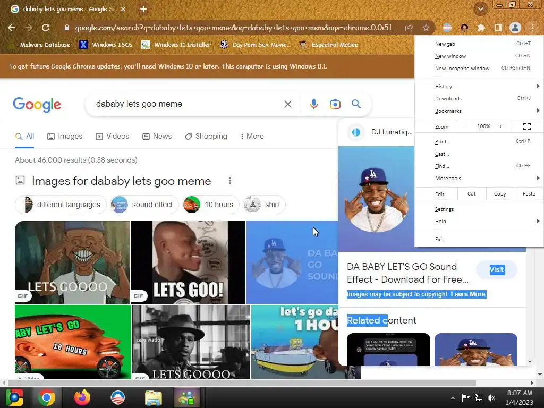This screenshot has height=408, width=544.
Task: Open Action Center flag icon in tray
Action: (465, 397)
